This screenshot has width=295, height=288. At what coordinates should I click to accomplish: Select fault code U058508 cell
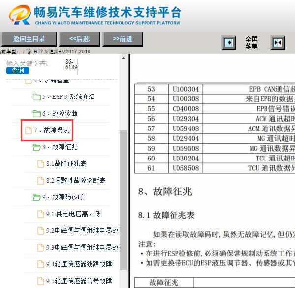click(x=185, y=168)
